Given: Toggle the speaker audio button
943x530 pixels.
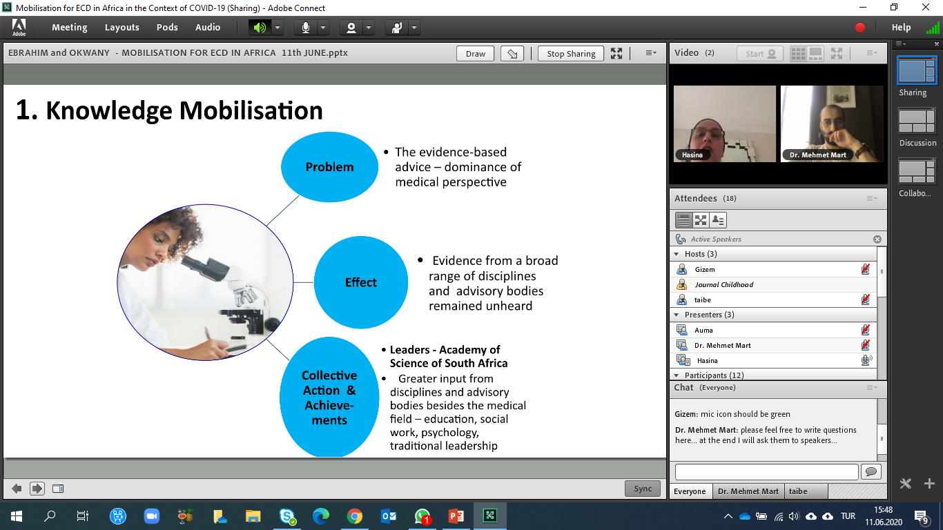Looking at the screenshot, I should 259,28.
